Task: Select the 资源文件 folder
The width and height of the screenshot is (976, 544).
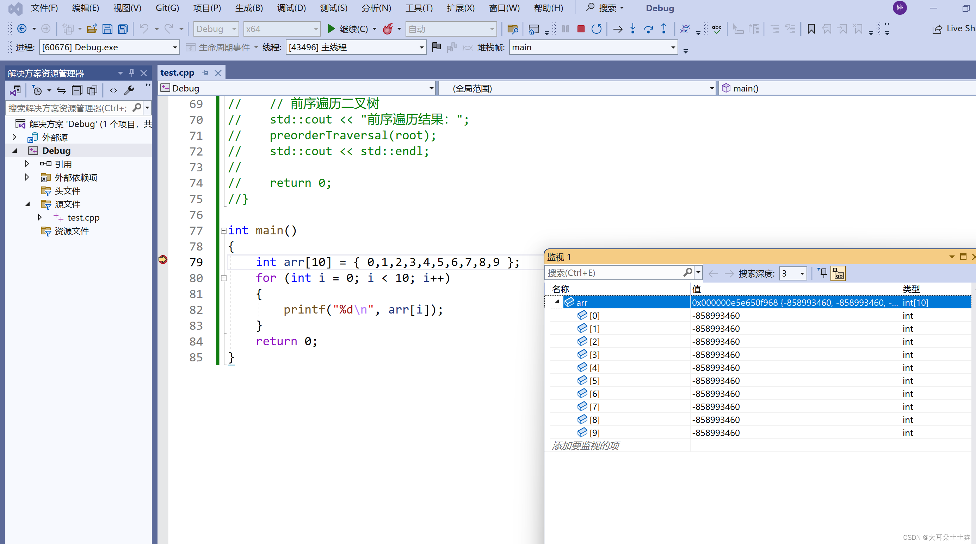Action: [x=71, y=231]
